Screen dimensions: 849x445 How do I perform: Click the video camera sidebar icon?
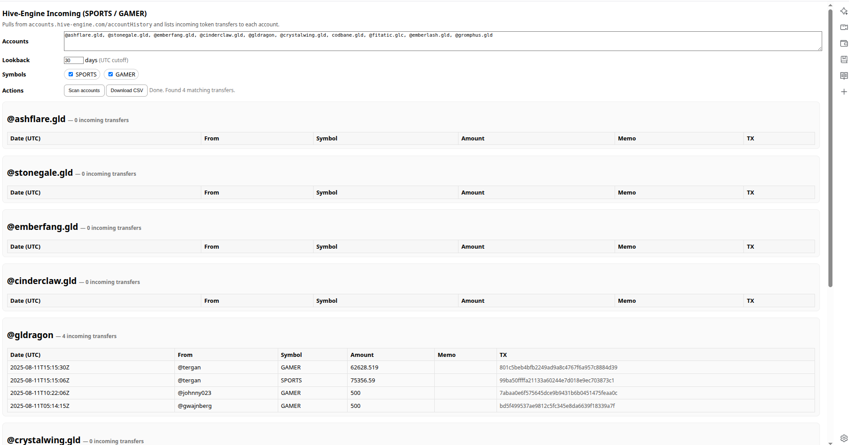tap(844, 27)
